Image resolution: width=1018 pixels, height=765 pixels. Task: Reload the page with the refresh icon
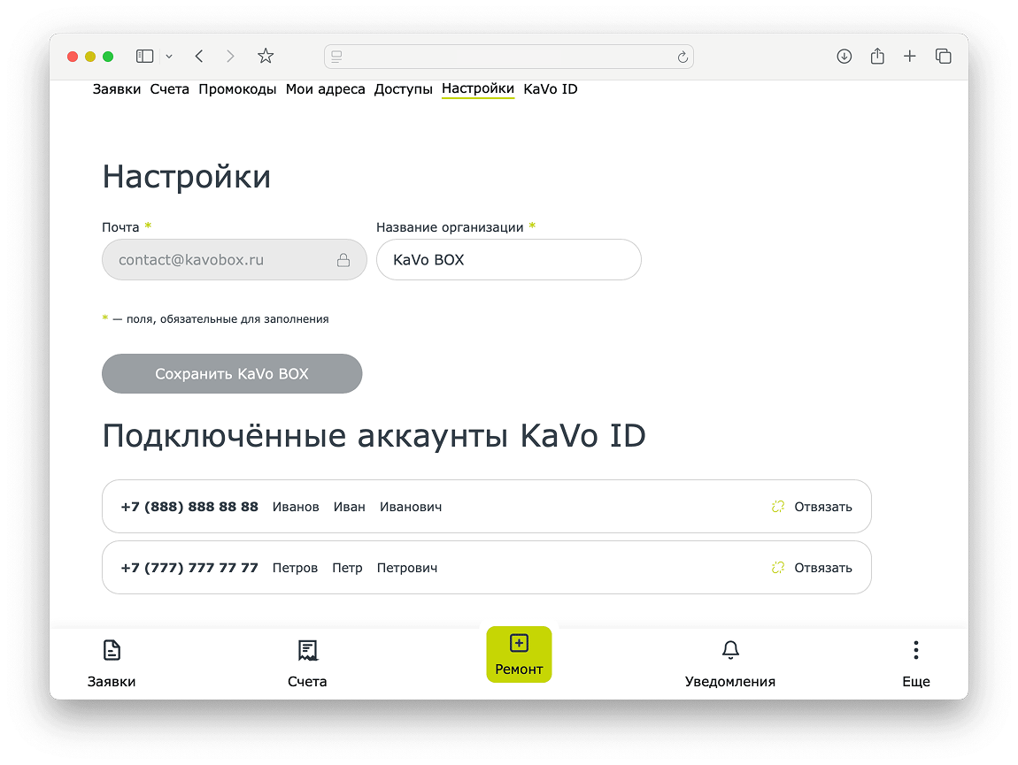[x=683, y=57]
